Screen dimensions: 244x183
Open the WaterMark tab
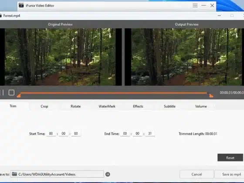tap(107, 106)
